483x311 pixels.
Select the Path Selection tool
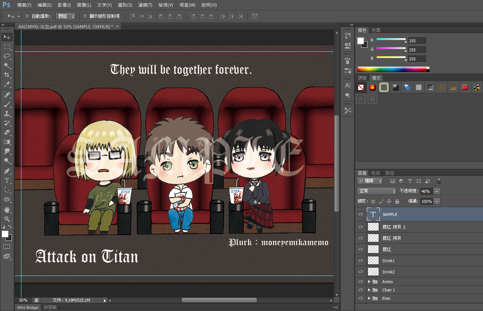click(x=7, y=190)
